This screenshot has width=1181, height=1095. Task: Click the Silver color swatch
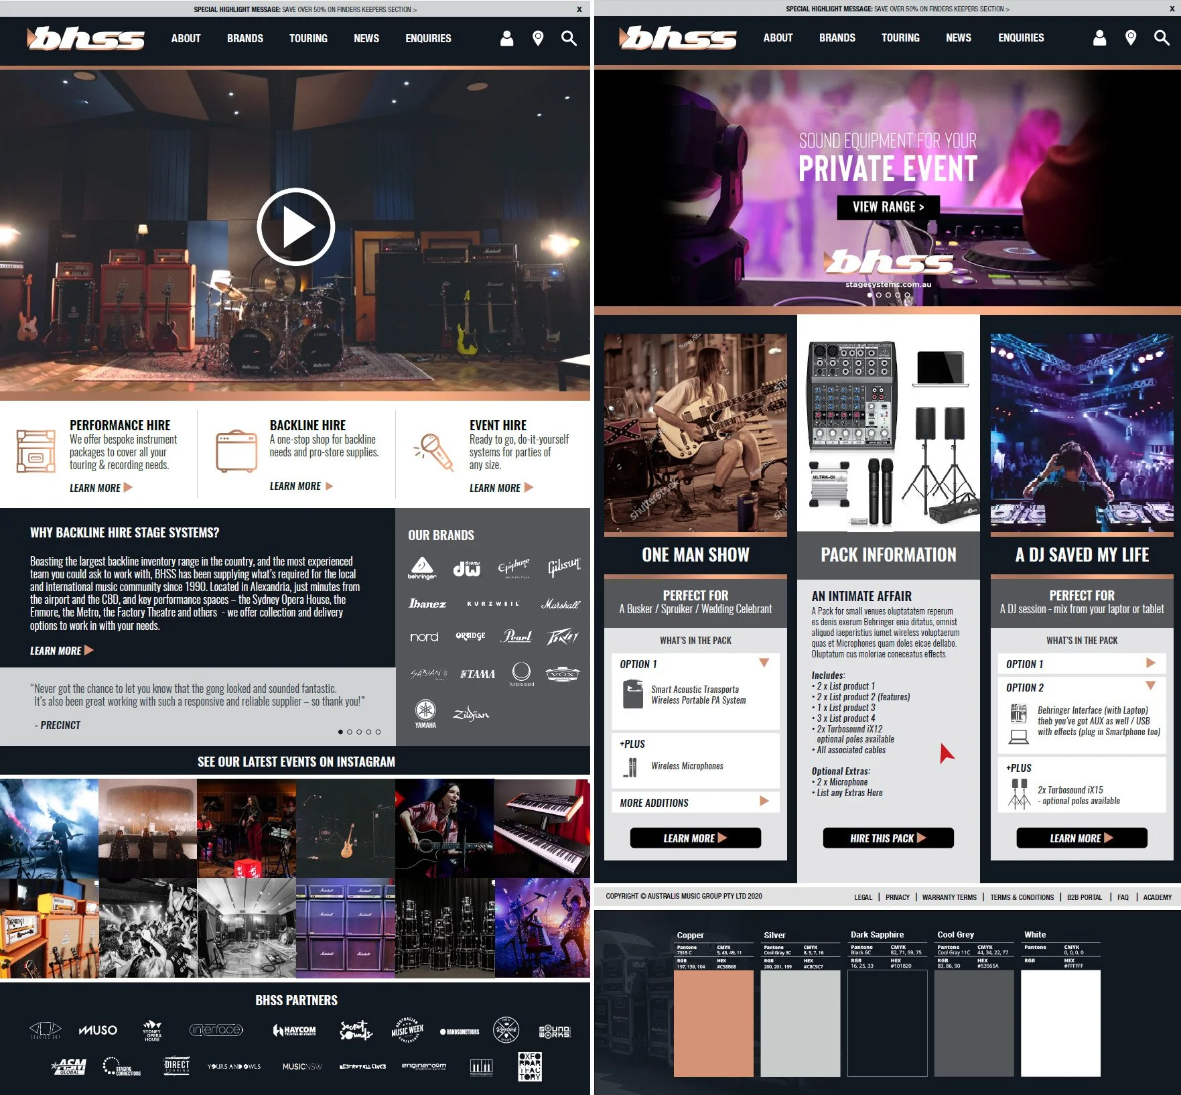[x=801, y=1023]
